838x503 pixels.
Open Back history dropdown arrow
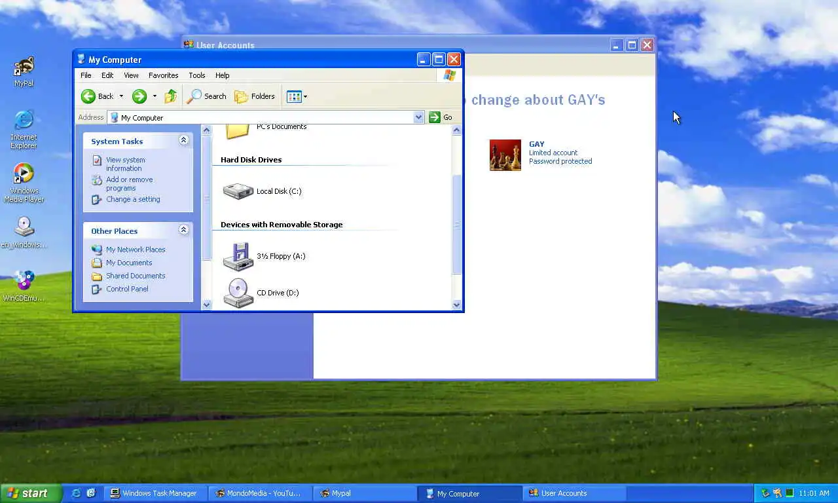(x=121, y=96)
